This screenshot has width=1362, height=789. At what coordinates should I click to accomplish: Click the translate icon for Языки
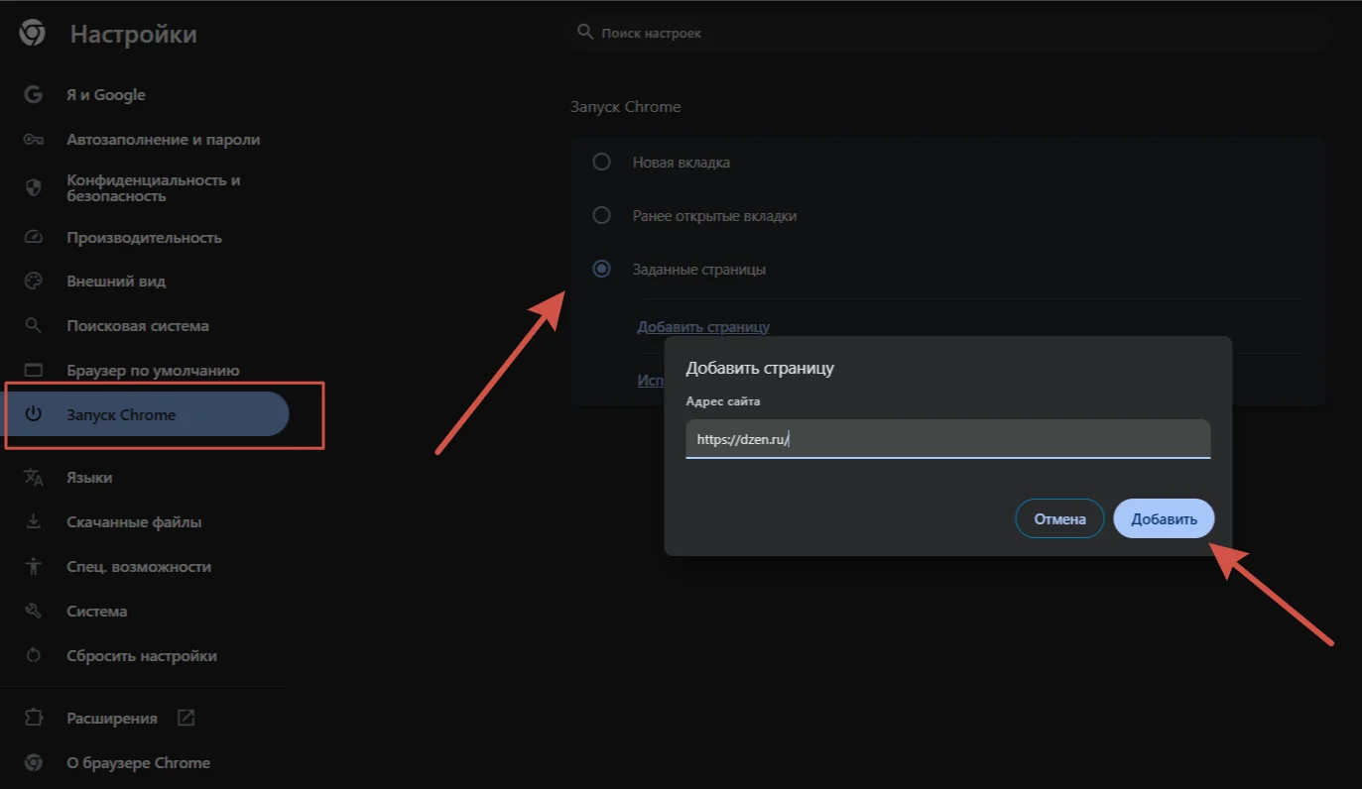34,478
